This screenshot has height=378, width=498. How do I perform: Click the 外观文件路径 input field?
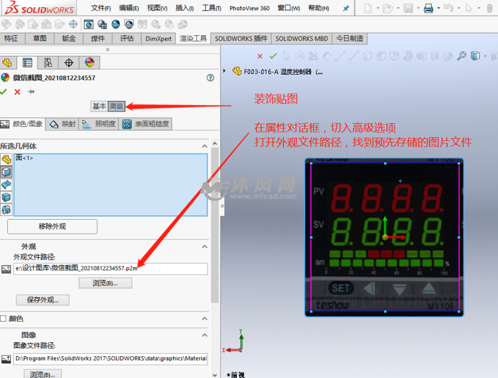coord(111,269)
